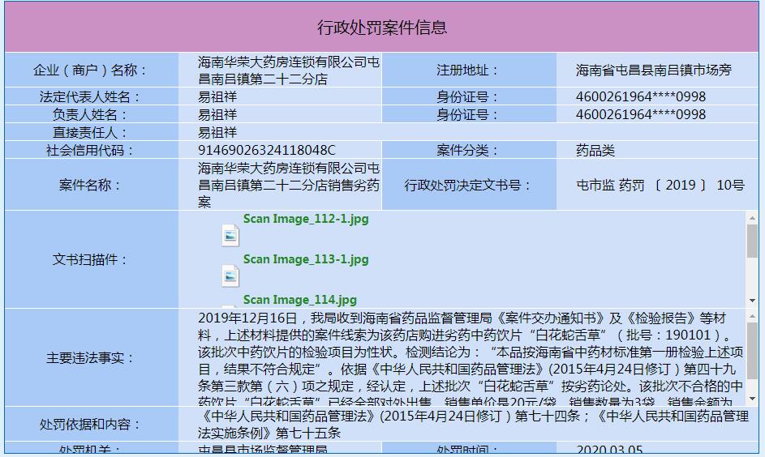Click the 主要违法事实 text paragraph
The width and height of the screenshot is (765, 457).
[471, 360]
